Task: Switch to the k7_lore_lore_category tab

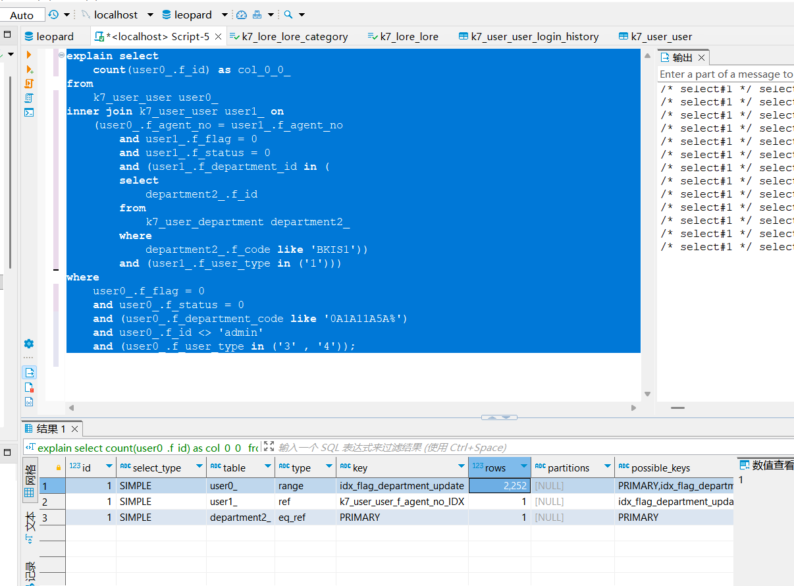Action: [x=294, y=37]
